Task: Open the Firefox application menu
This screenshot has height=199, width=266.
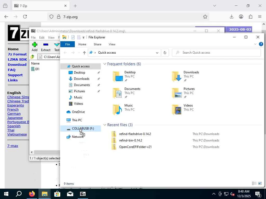Action: coord(260,17)
